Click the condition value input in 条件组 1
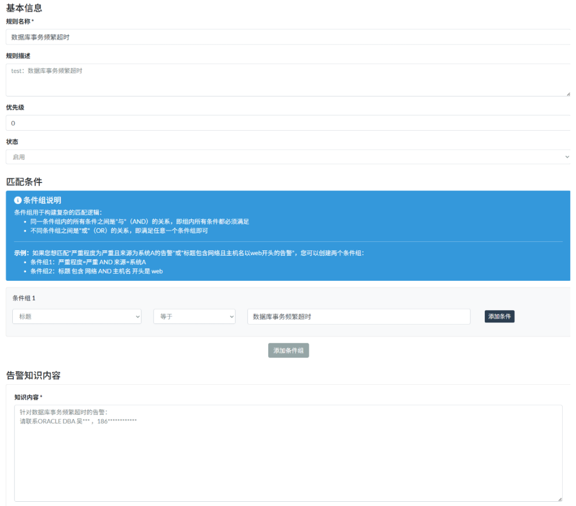 point(358,317)
